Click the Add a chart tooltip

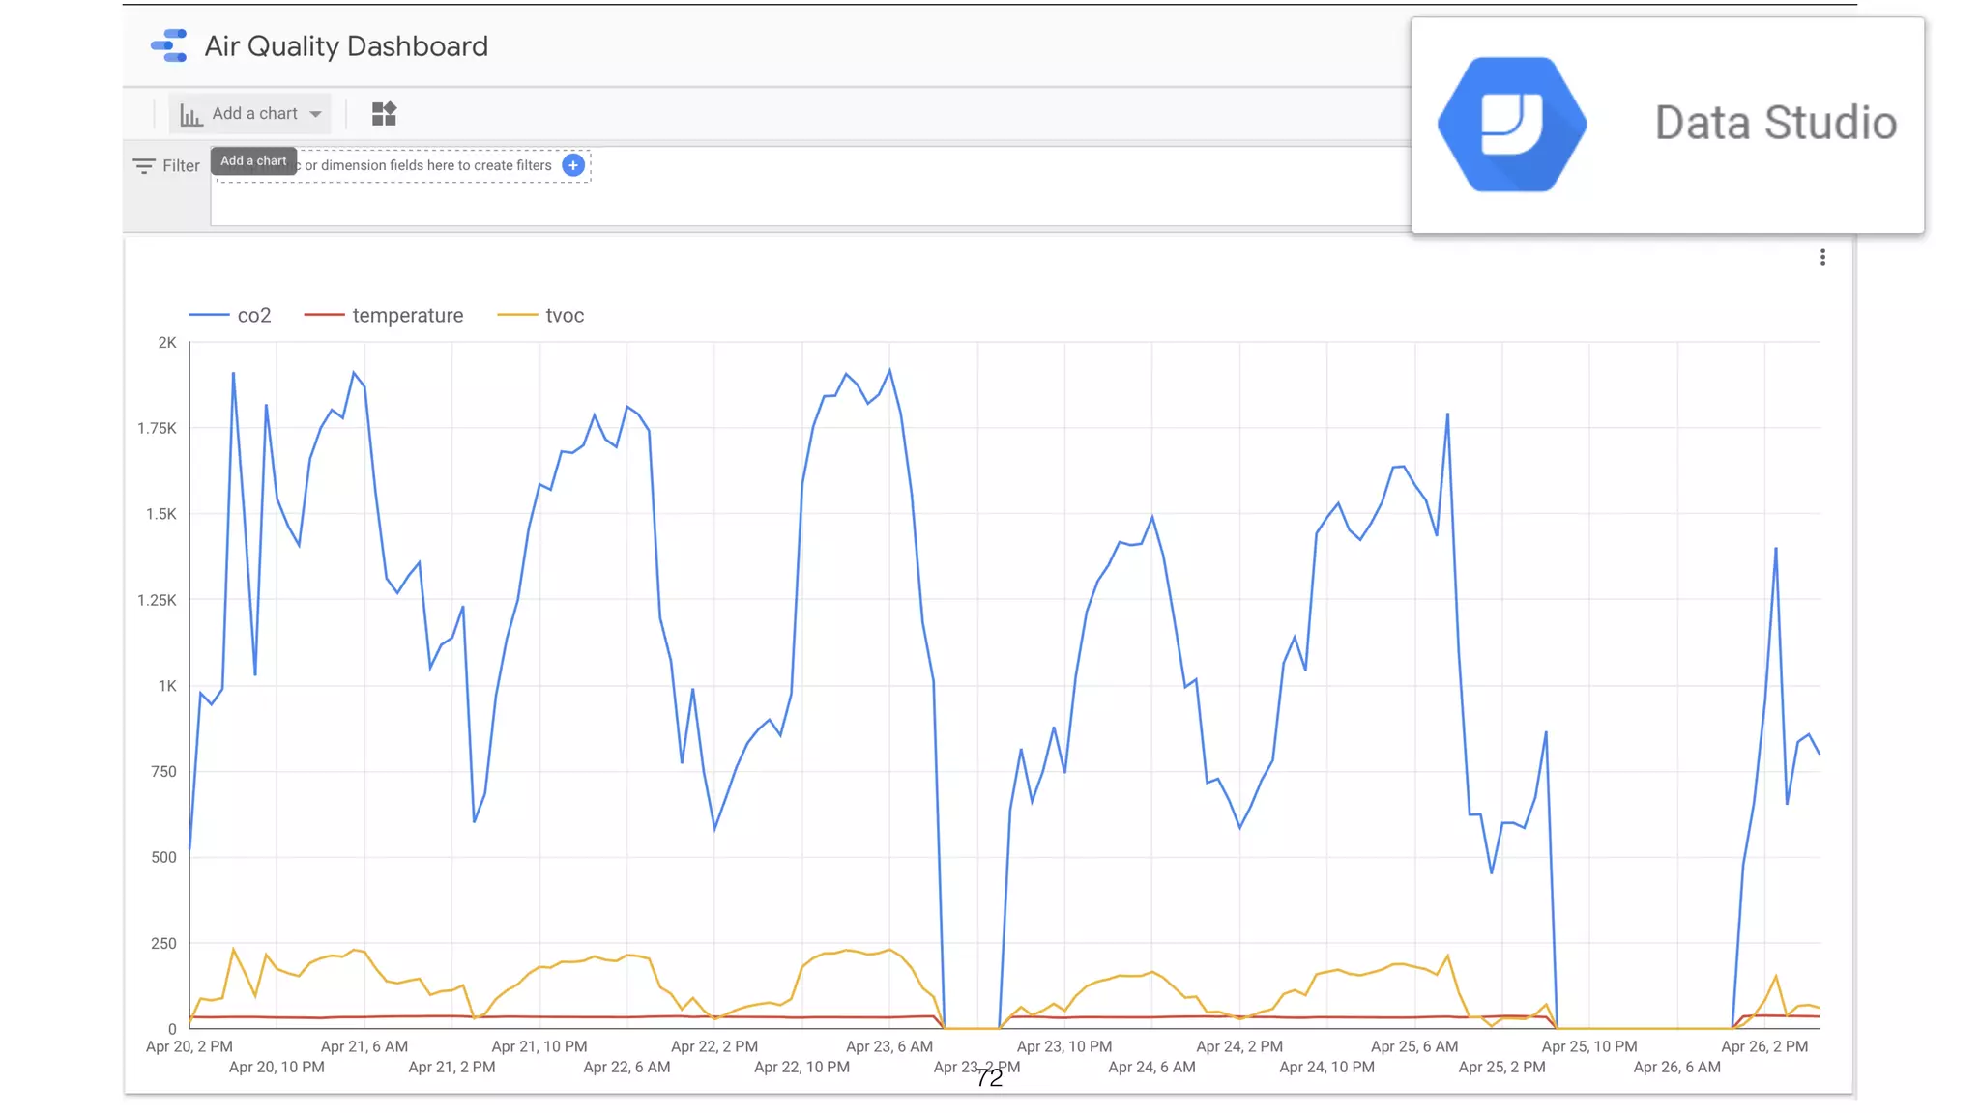253,161
